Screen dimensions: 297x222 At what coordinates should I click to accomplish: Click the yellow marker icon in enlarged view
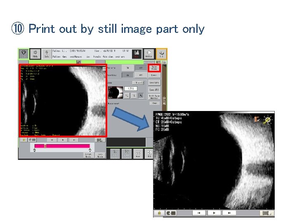click(x=159, y=213)
